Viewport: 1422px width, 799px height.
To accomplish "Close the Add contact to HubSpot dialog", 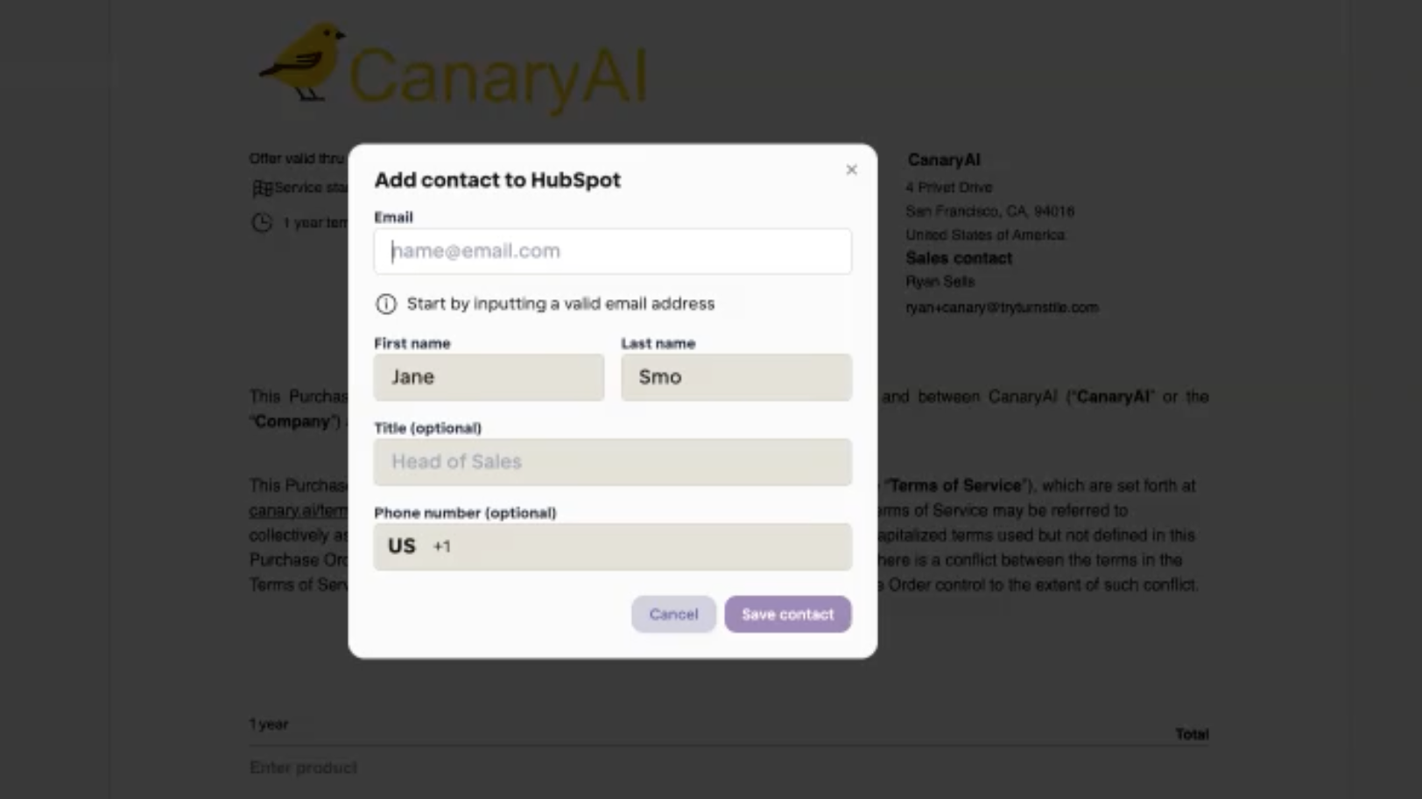I will coord(851,170).
